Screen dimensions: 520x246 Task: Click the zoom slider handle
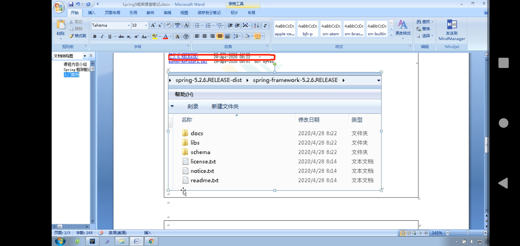point(467,233)
